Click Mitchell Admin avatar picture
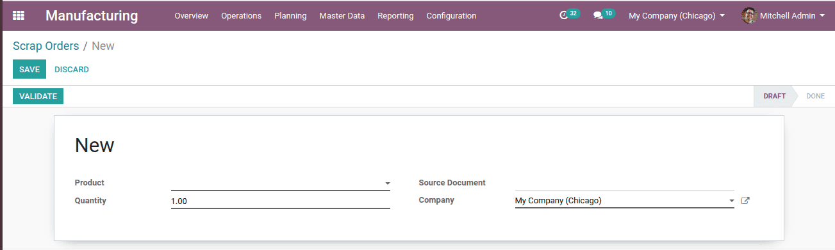The width and height of the screenshot is (835, 250). tap(749, 15)
